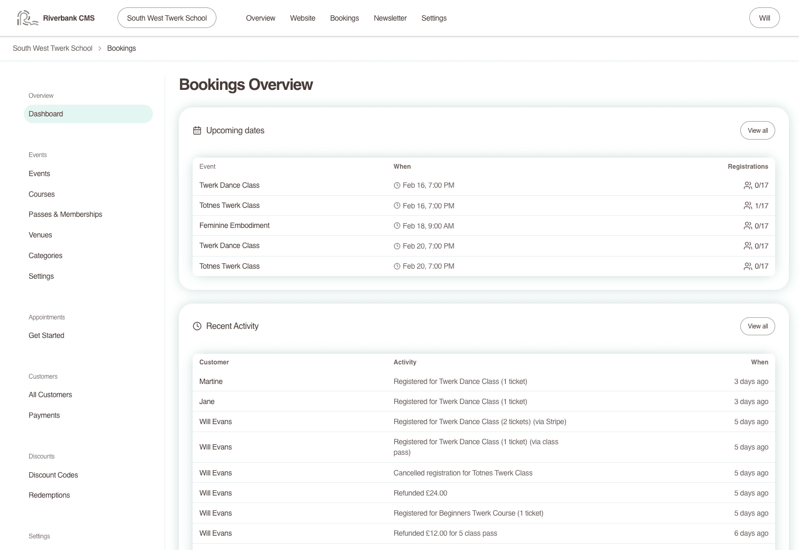Open the Payments page under Customers

coord(44,415)
